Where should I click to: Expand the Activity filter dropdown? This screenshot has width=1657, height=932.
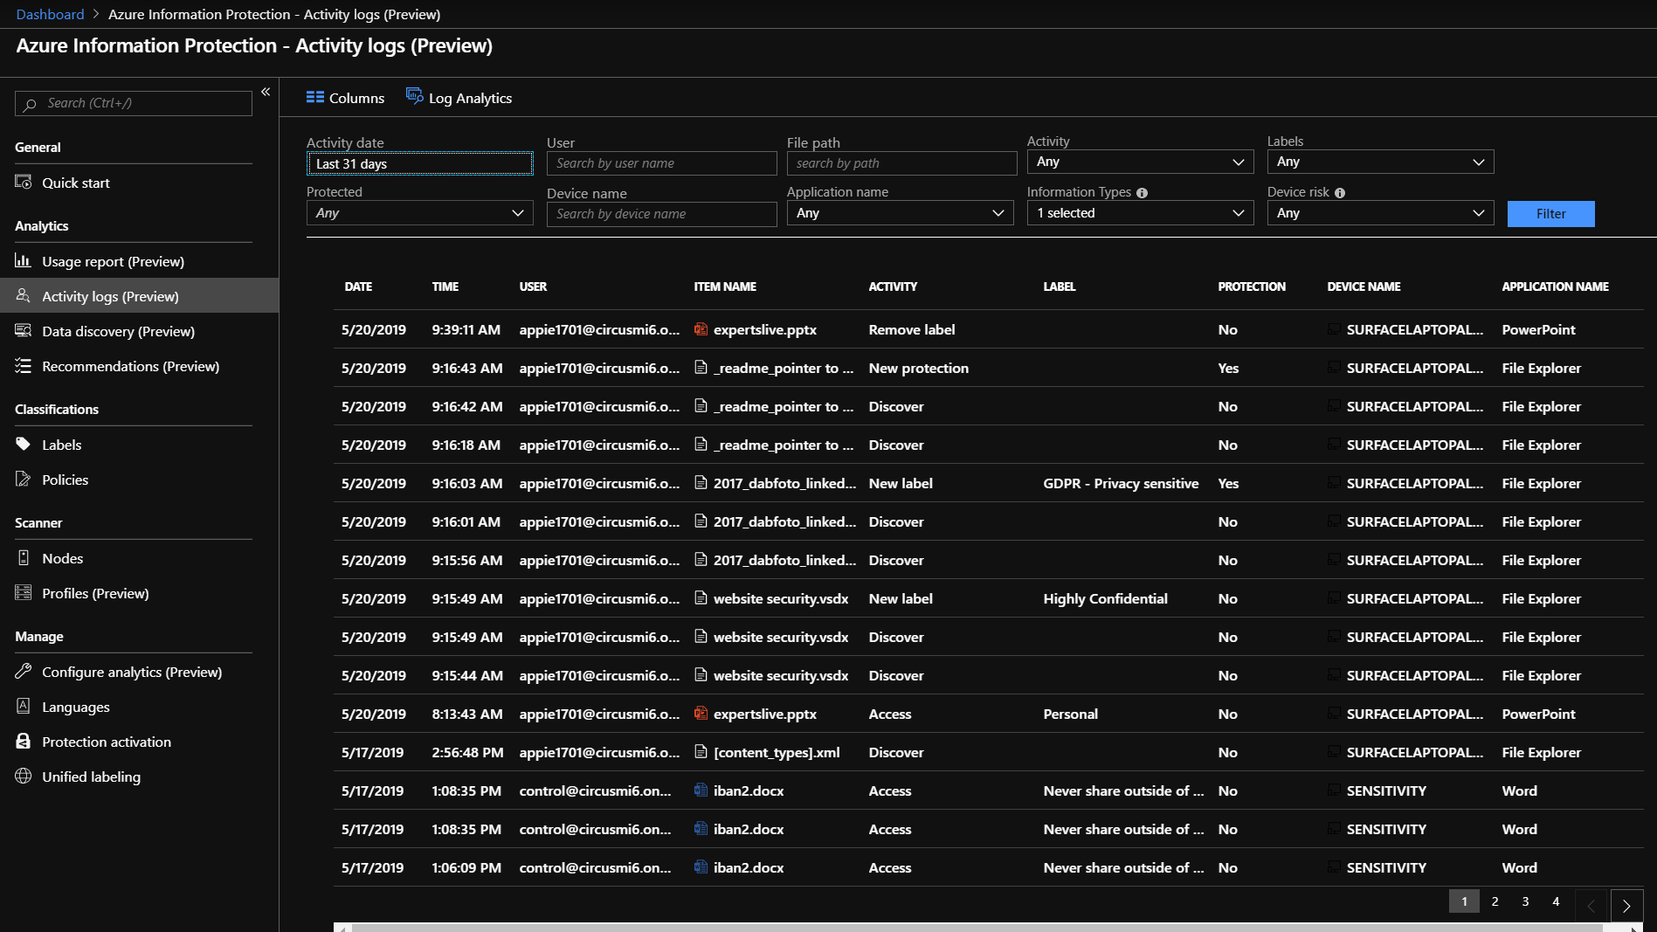tap(1140, 162)
